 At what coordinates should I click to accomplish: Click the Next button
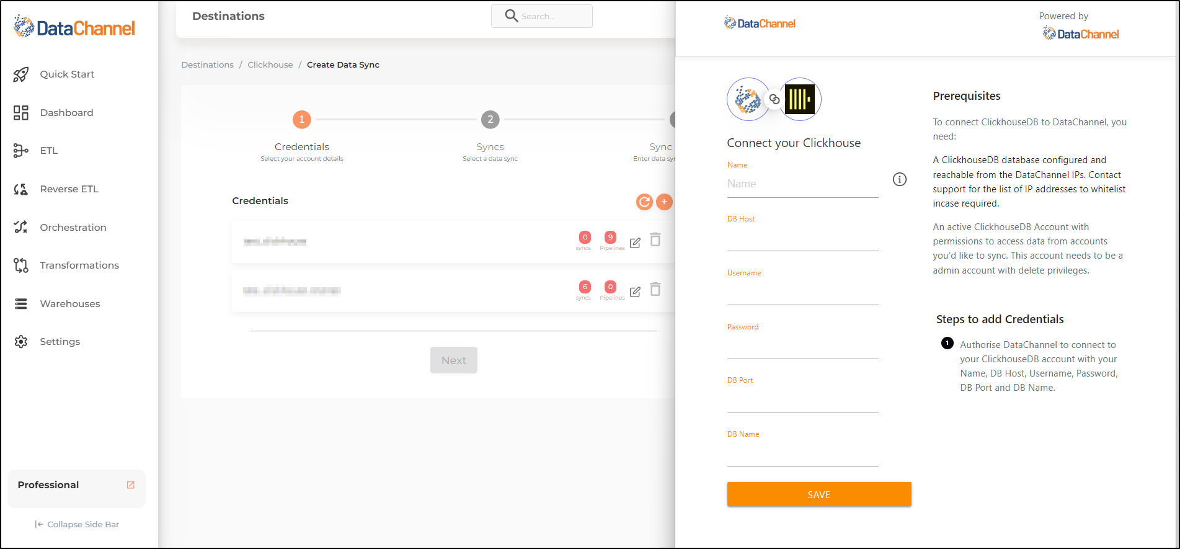point(454,360)
